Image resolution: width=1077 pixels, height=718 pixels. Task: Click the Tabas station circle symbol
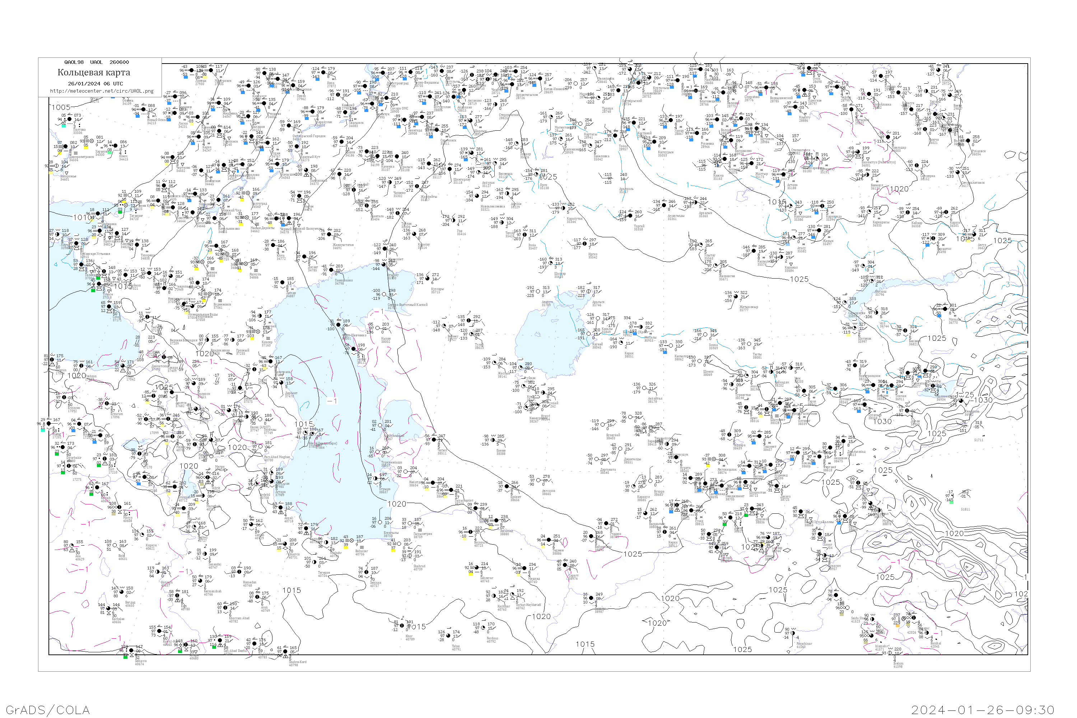(448, 635)
